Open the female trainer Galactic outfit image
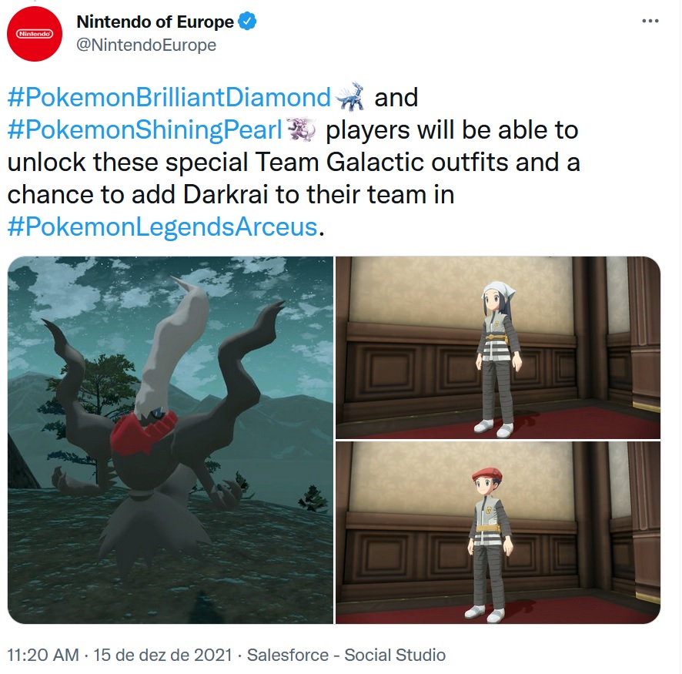682x674 pixels. click(x=498, y=347)
